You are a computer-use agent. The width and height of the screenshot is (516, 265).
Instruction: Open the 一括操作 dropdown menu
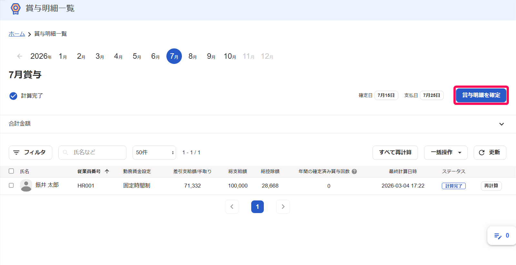click(x=446, y=153)
